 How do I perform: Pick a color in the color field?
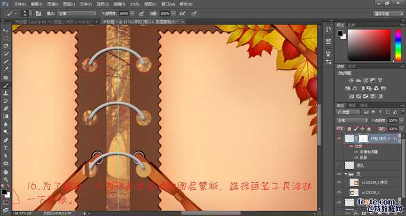coord(369,45)
